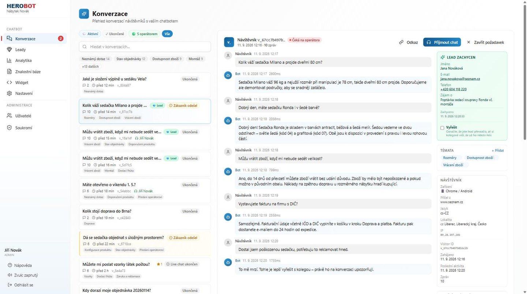This screenshot has height=294, width=527.
Task: Click the Konverzace sparkle header icon
Action: coord(84,14)
